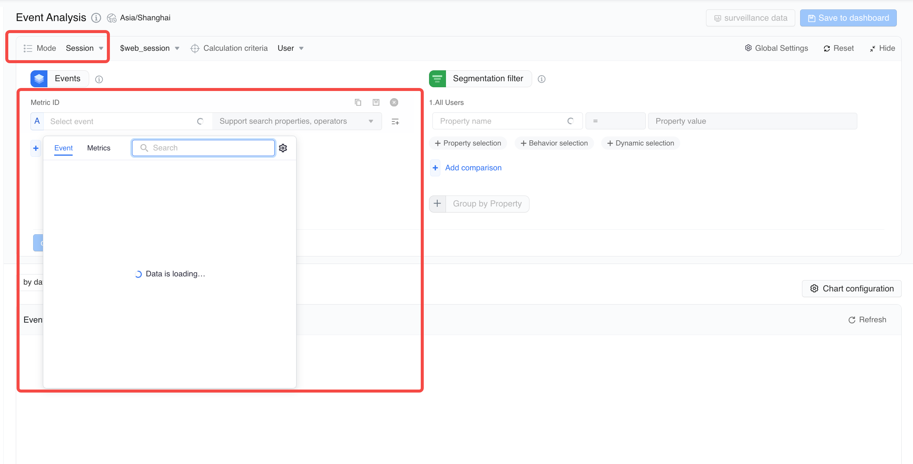Click the blue Events layers icon
The width and height of the screenshot is (913, 464).
pos(39,79)
